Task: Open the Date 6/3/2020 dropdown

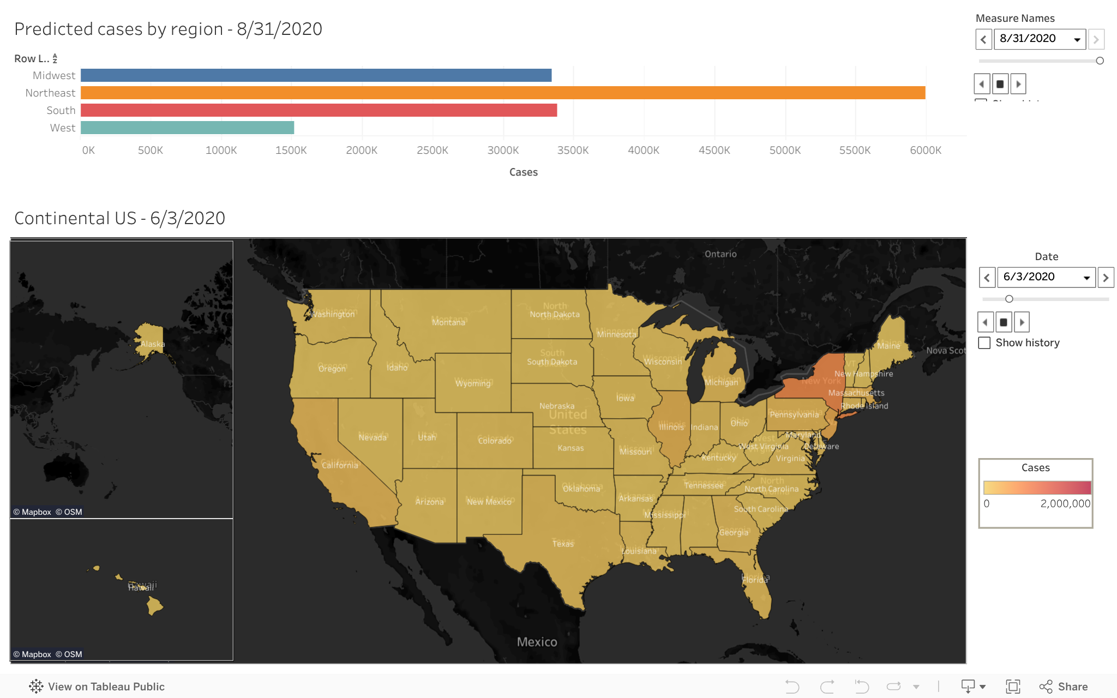Action: (x=1086, y=278)
